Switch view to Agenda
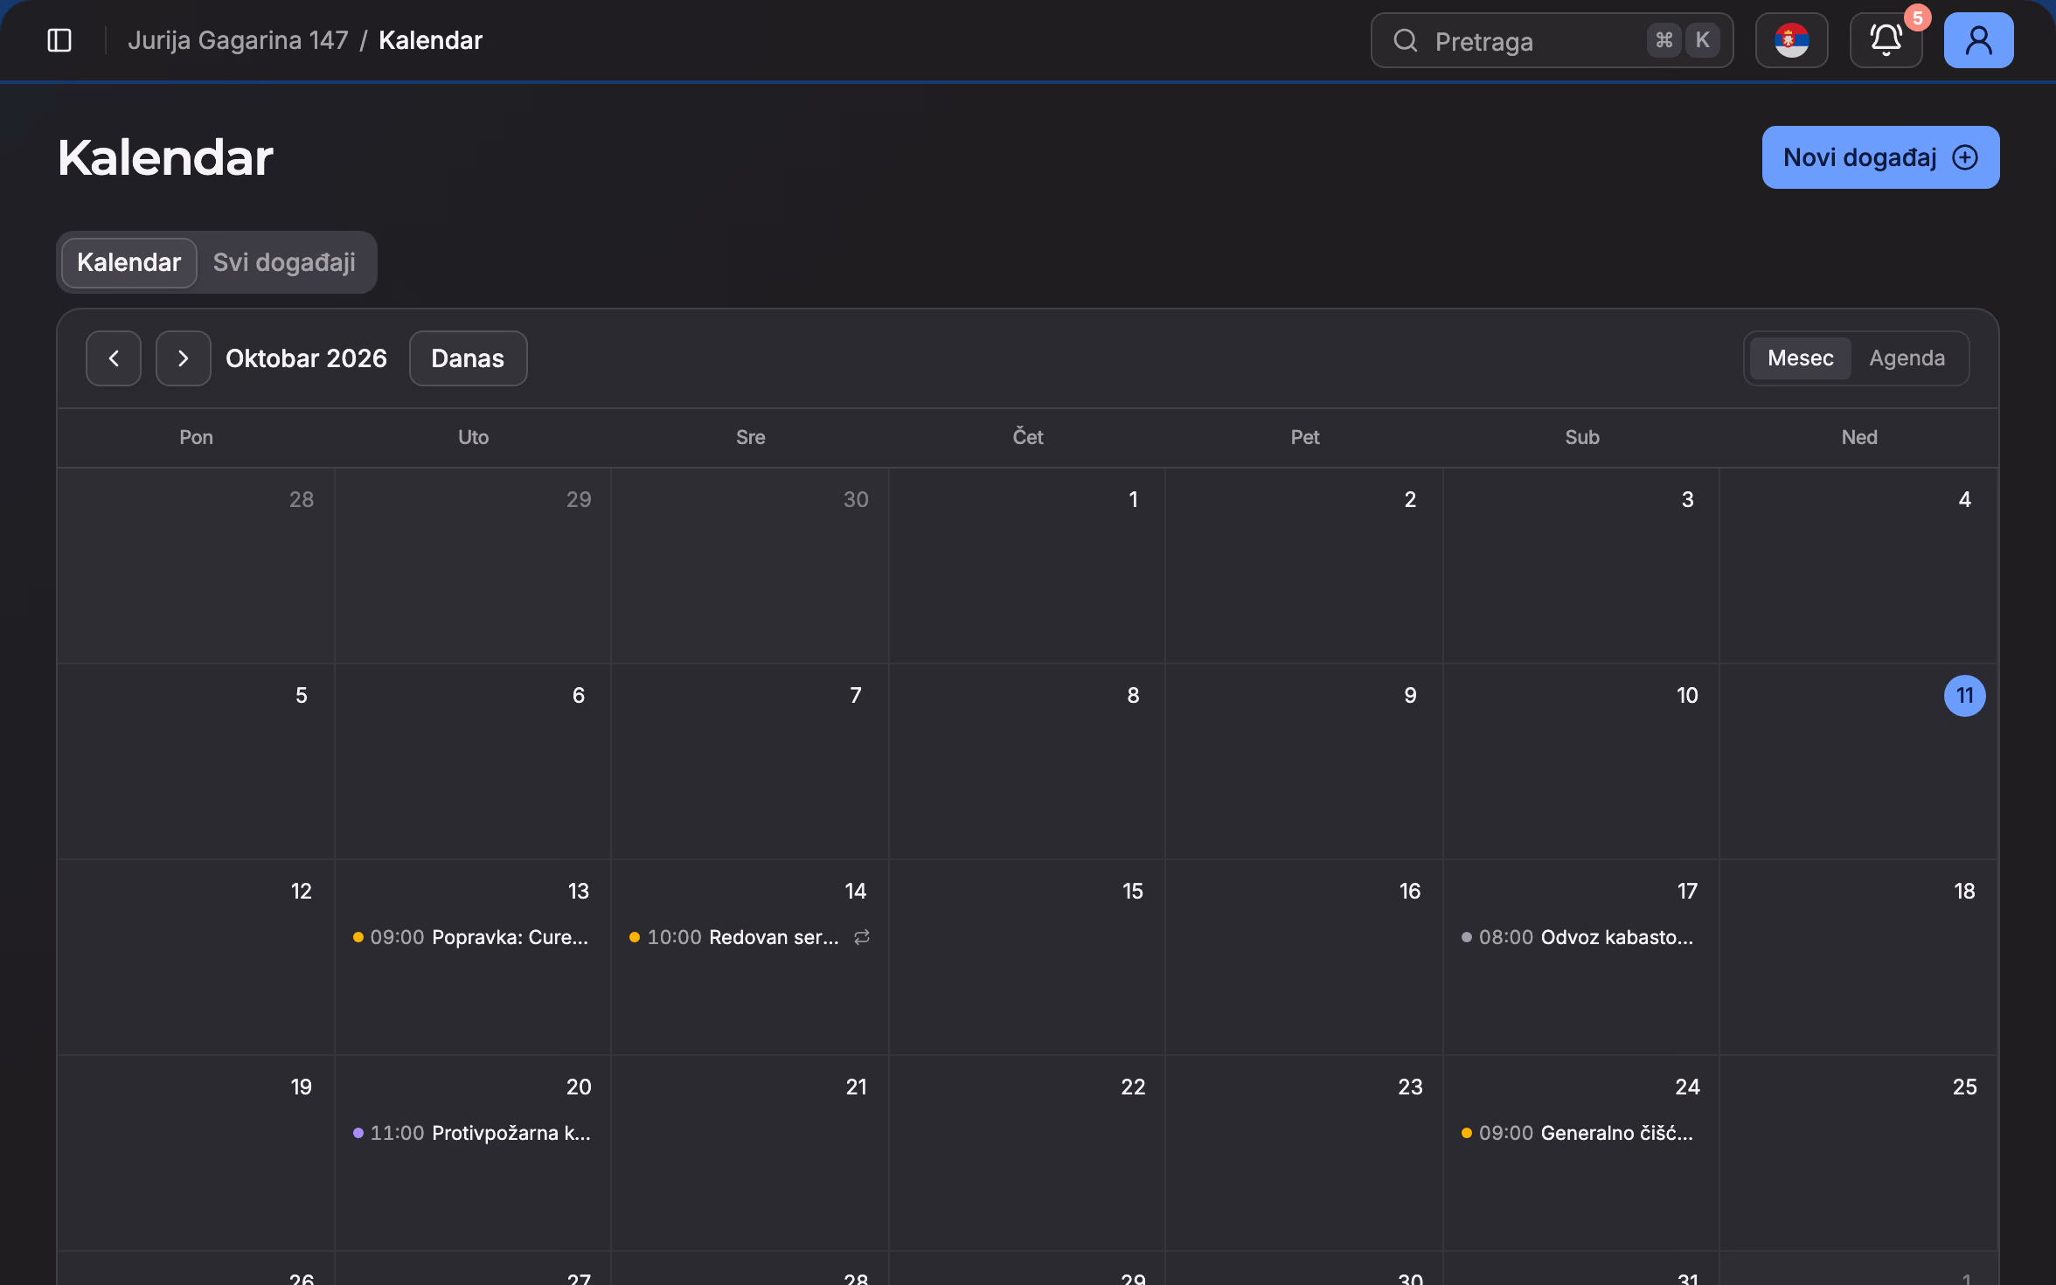This screenshot has width=2056, height=1285. [1907, 358]
